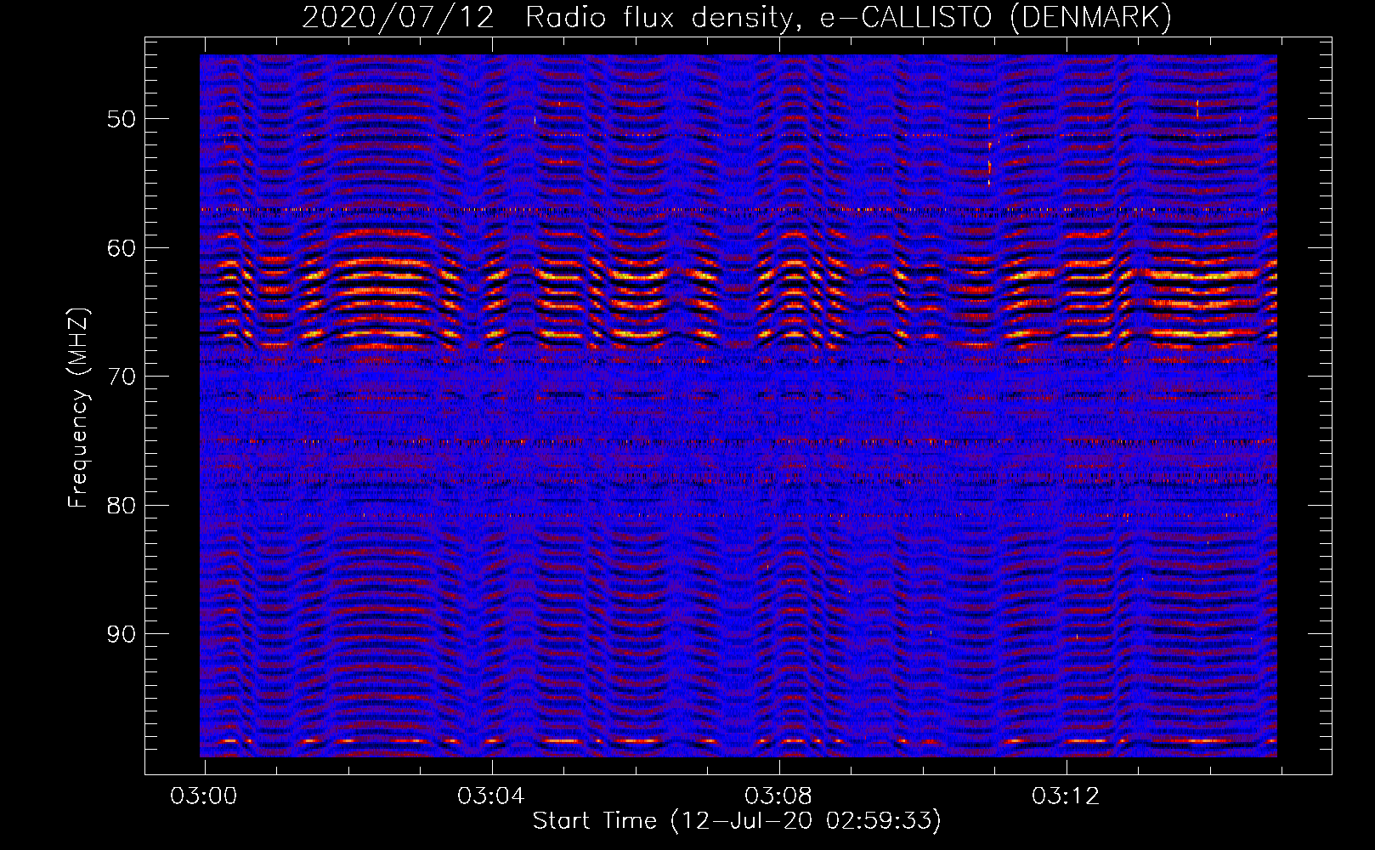
Task: Click the Frequency (MHZ) axis label
Action: click(78, 408)
